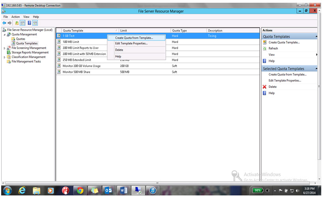
Task: Choose Delete in the context menu
Action: (137, 50)
